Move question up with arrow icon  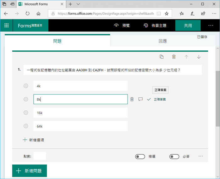tap(186, 57)
